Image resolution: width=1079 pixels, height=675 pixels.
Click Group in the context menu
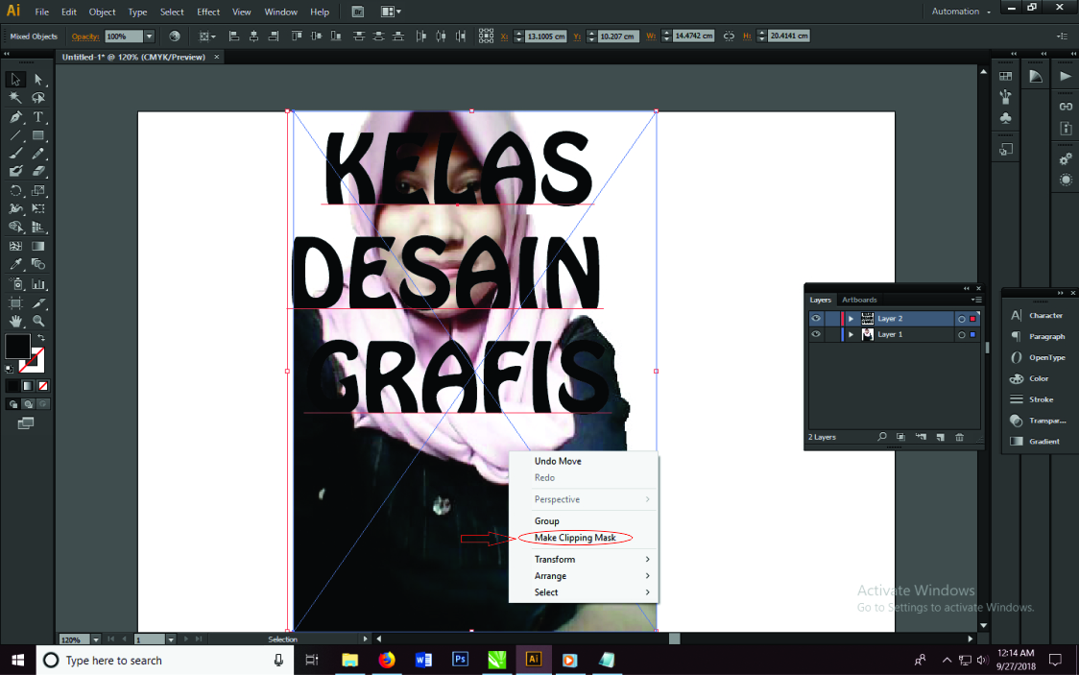546,521
